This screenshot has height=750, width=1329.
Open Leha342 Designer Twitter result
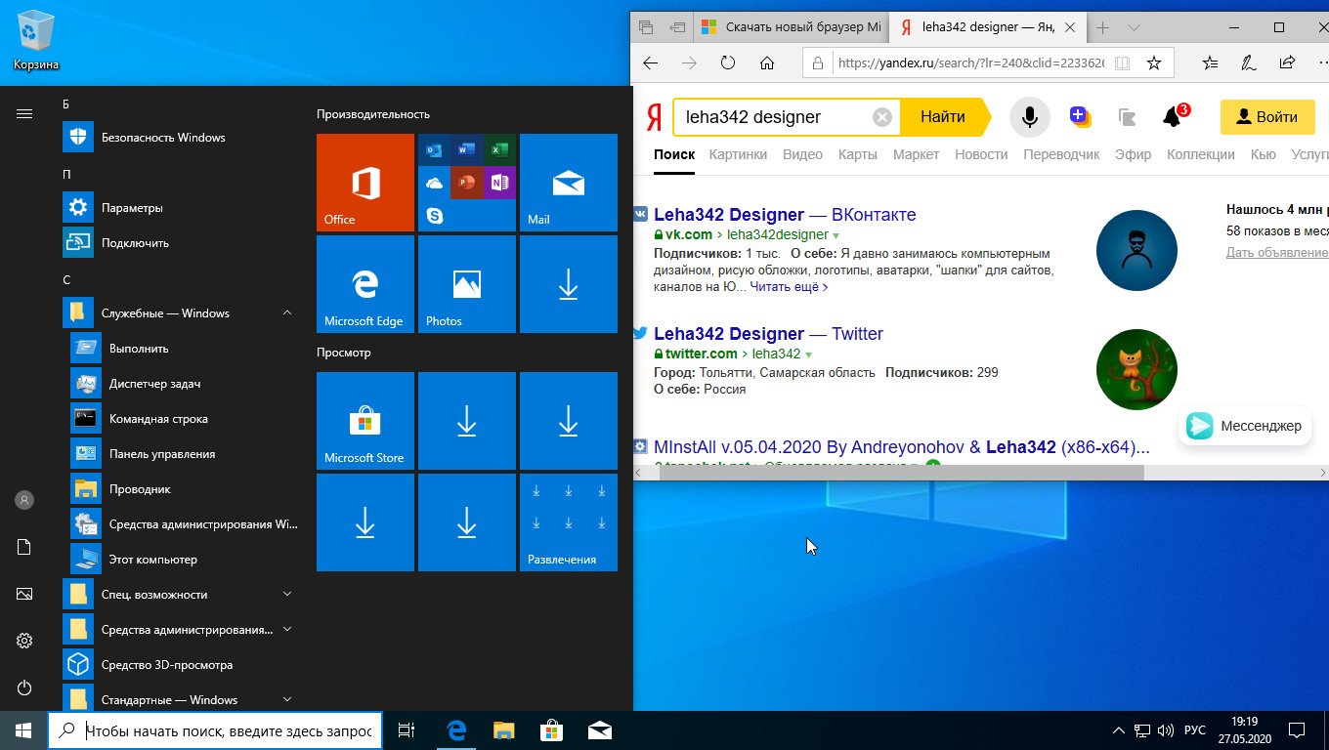[768, 334]
